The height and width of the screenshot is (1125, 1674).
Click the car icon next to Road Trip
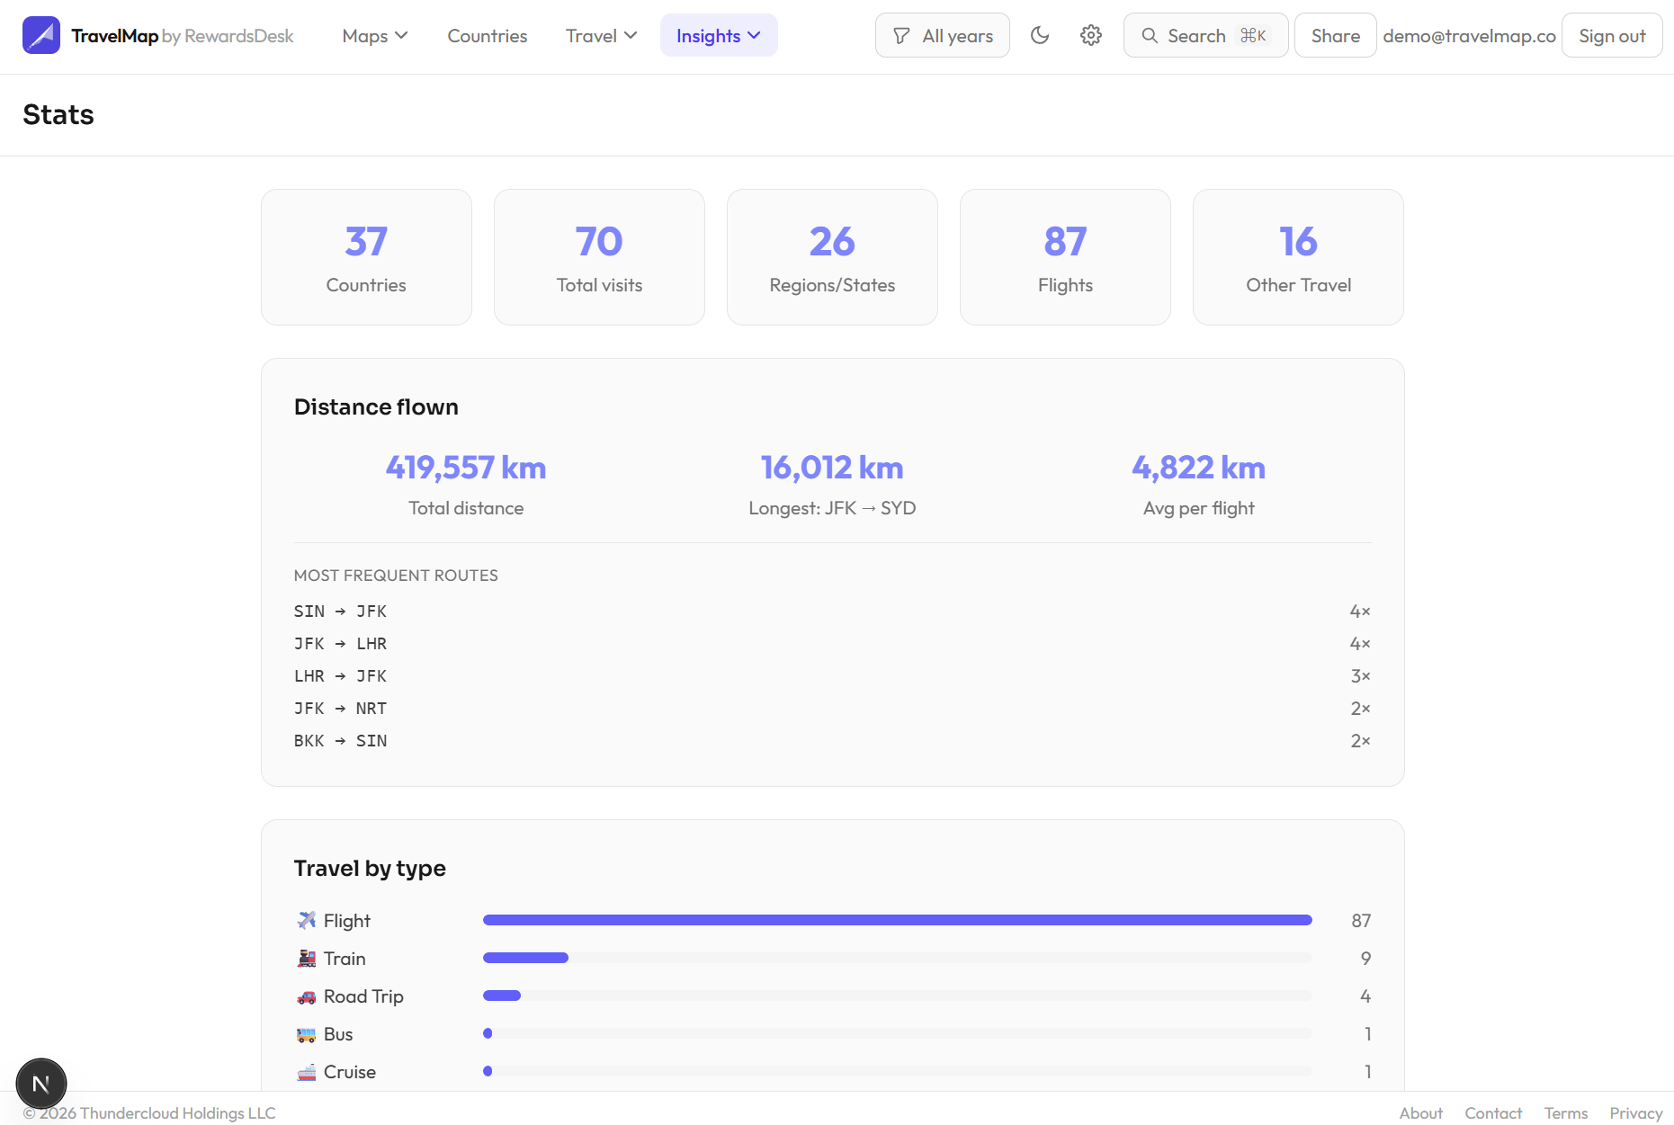pyautogui.click(x=307, y=996)
